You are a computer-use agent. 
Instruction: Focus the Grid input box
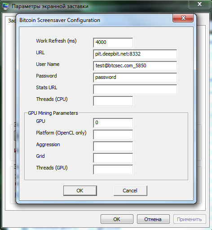coord(113,158)
